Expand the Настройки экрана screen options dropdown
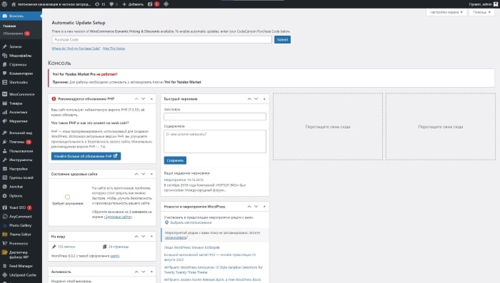500x283 pixels. [x=446, y=12]
